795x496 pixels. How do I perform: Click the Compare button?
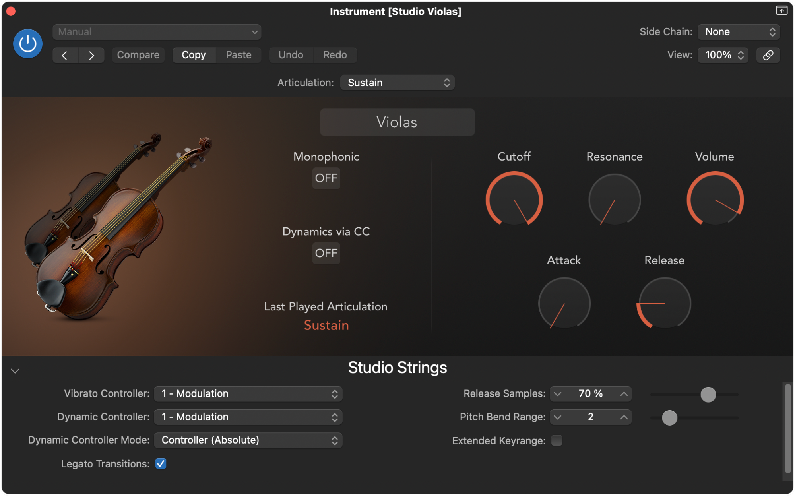138,55
